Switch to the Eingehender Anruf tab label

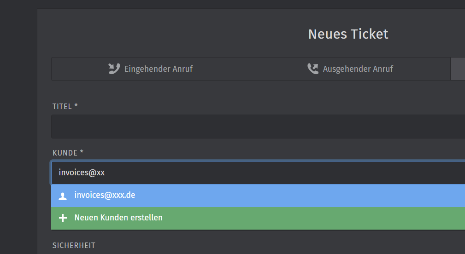(x=158, y=69)
